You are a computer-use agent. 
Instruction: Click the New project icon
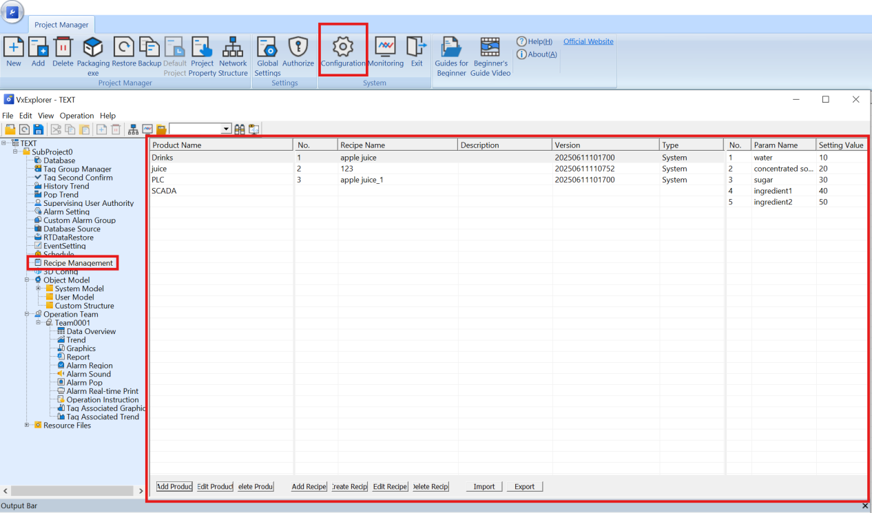point(14,47)
